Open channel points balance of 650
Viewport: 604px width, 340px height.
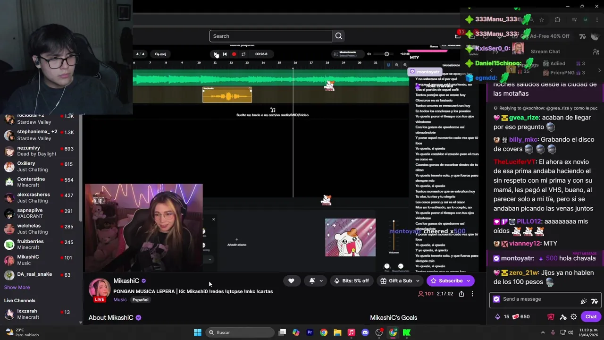(x=521, y=317)
